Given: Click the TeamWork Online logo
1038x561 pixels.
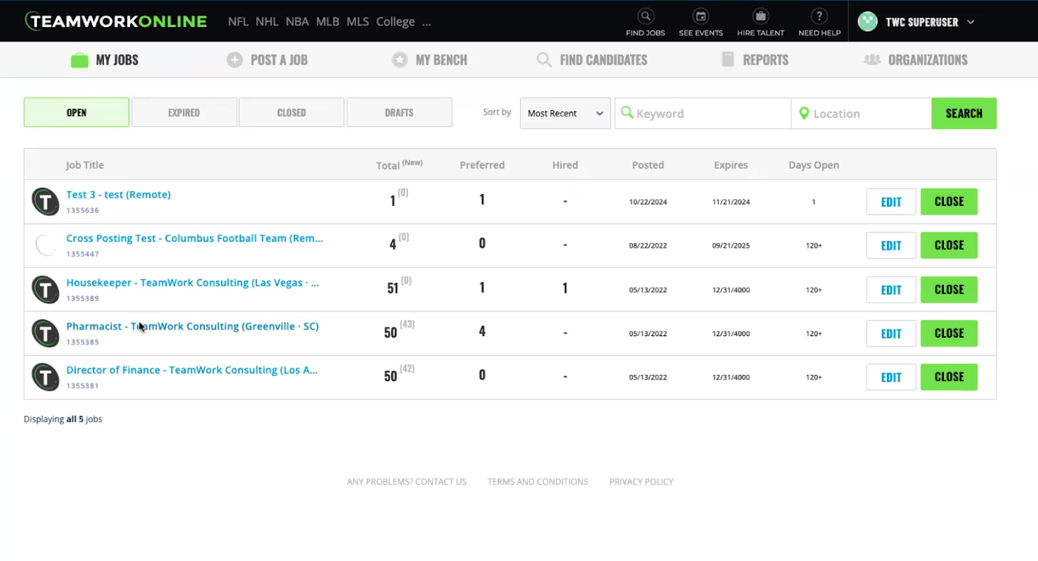Looking at the screenshot, I should 116,21.
